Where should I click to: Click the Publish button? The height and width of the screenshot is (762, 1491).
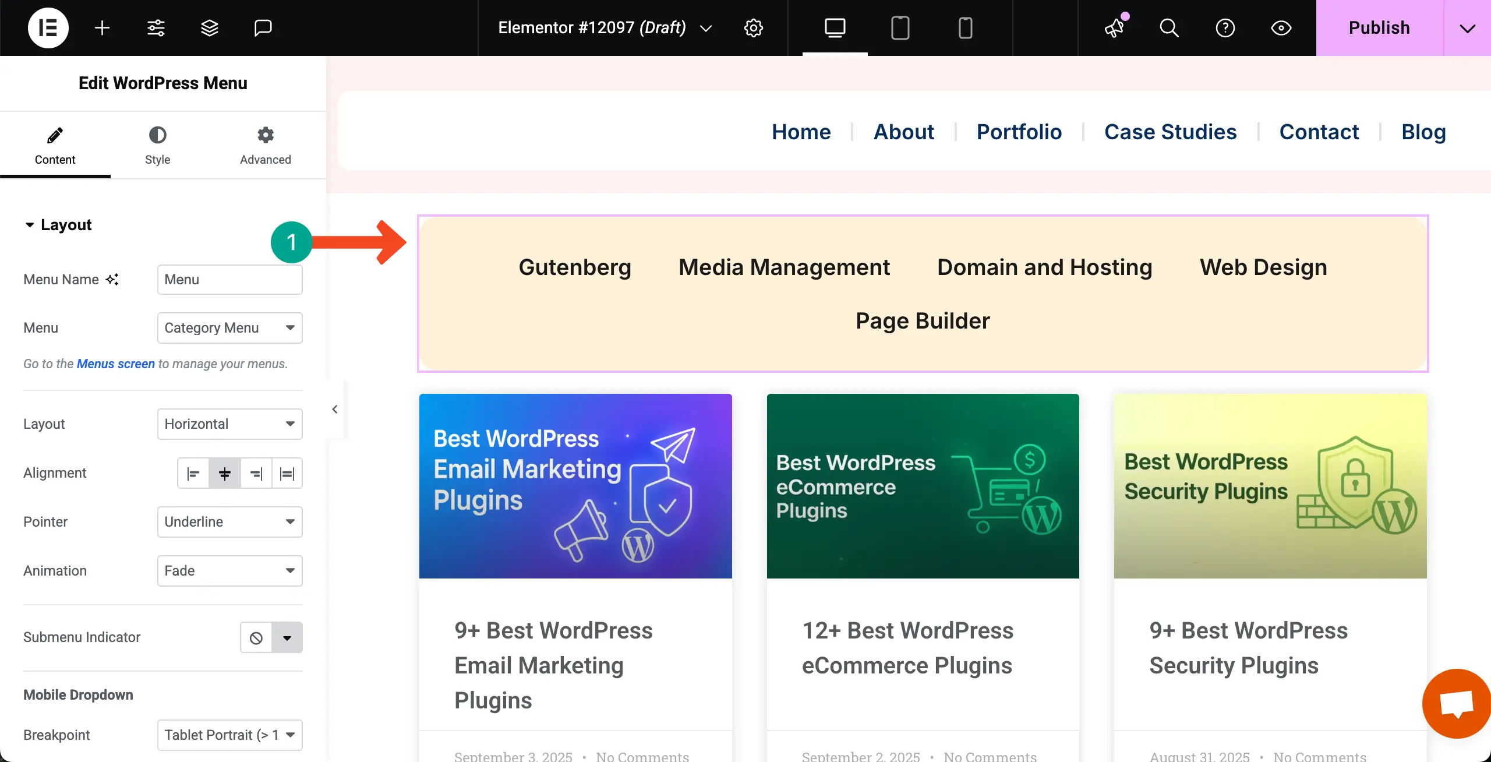tap(1379, 28)
